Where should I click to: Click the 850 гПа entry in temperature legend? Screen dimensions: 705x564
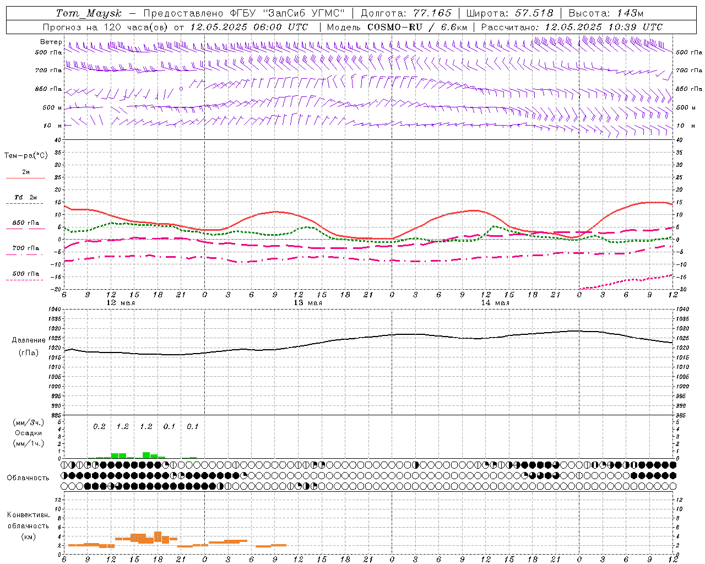point(25,223)
